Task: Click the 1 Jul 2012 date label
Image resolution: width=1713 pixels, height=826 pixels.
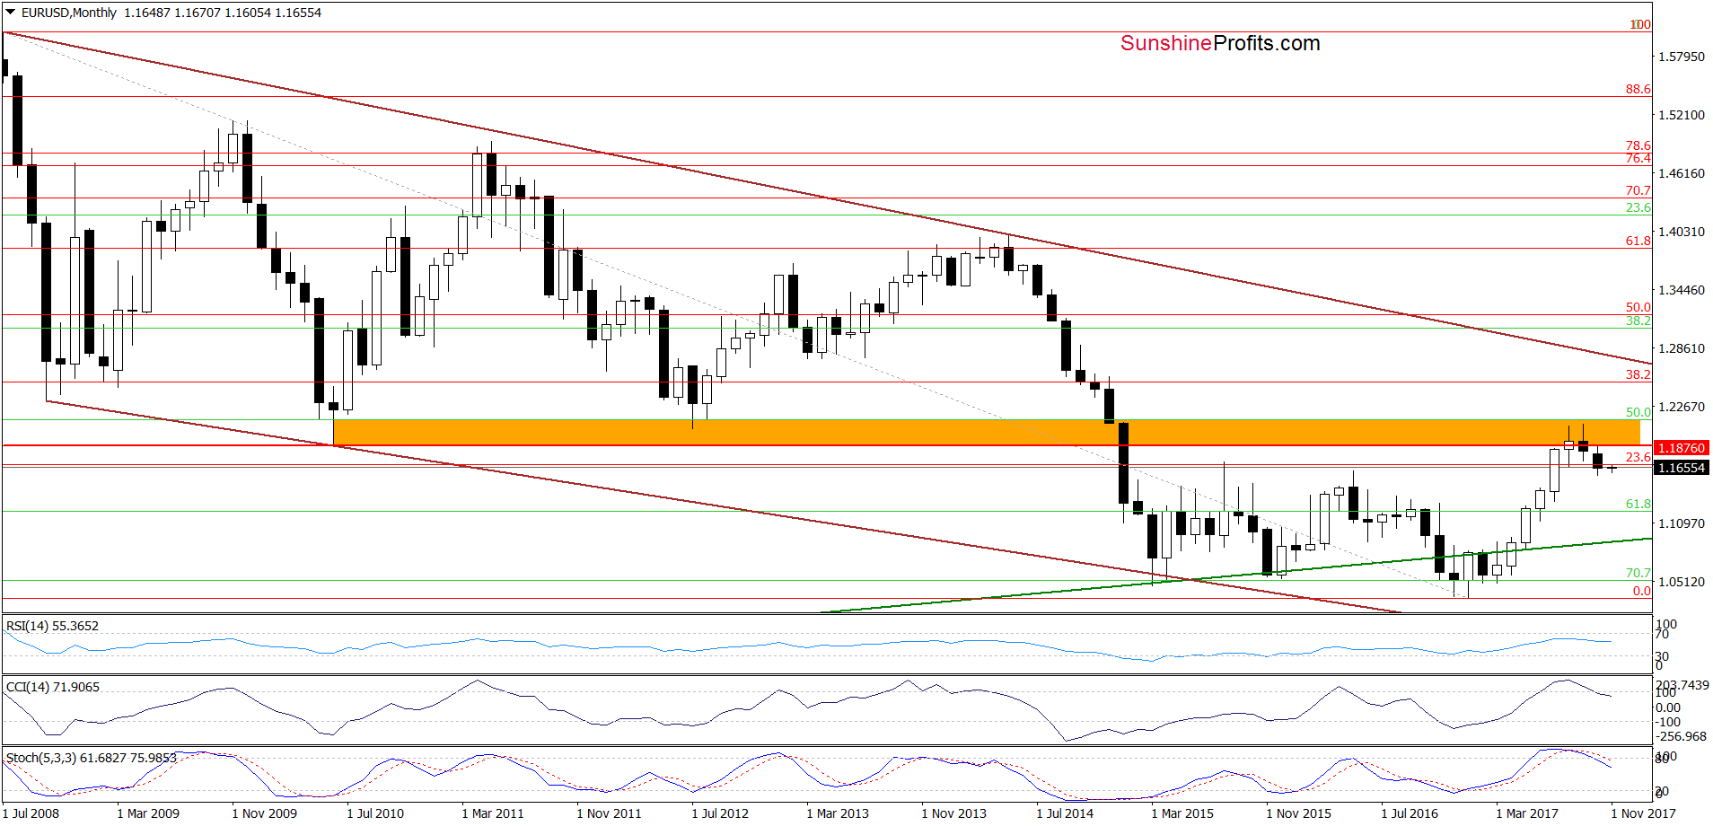Action: pyautogui.click(x=720, y=813)
